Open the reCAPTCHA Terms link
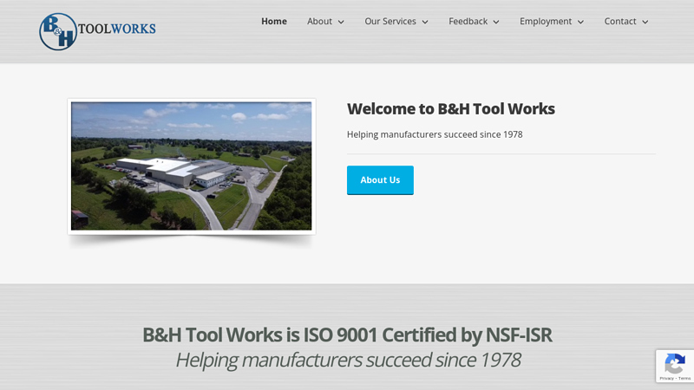 pyautogui.click(x=684, y=379)
